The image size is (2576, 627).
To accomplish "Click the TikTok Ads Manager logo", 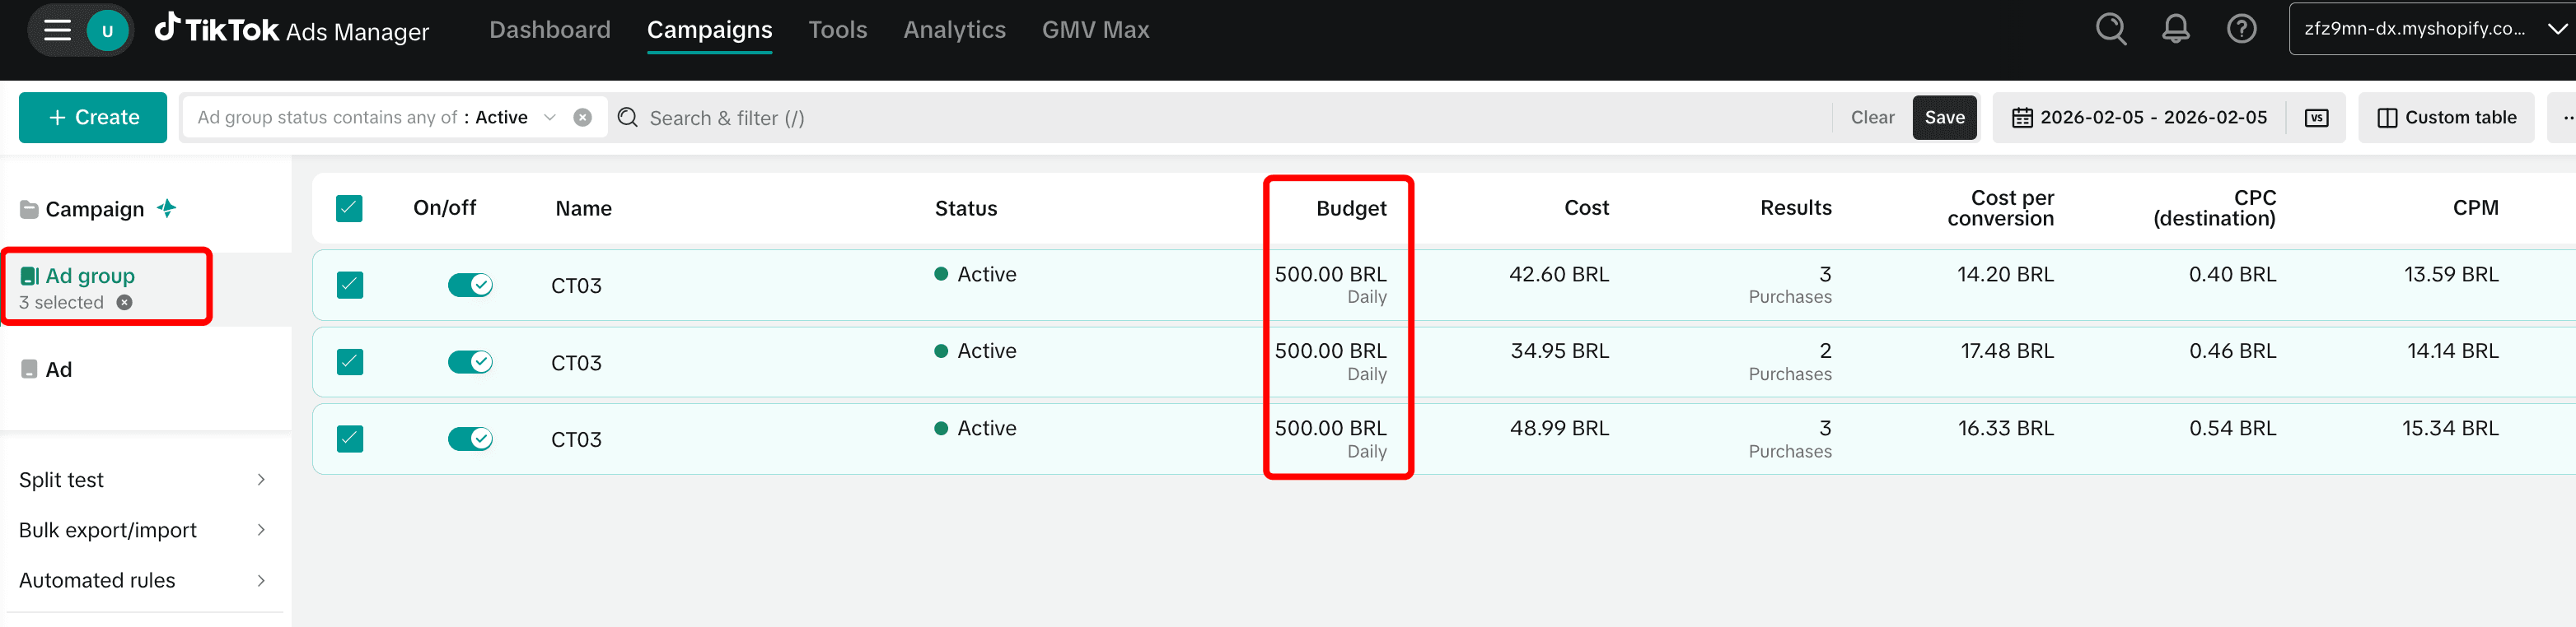I will pyautogui.click(x=292, y=30).
